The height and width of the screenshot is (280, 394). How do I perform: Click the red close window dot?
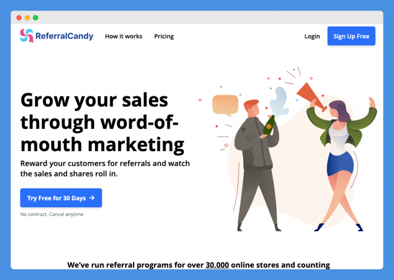click(19, 18)
